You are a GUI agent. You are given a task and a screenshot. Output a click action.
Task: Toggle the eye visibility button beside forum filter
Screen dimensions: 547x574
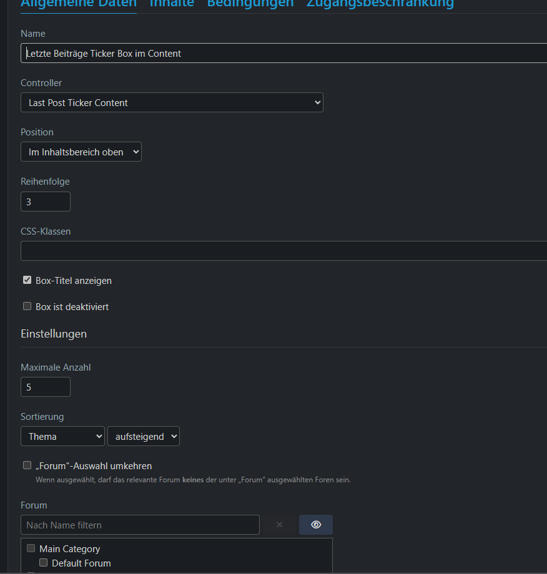(315, 525)
